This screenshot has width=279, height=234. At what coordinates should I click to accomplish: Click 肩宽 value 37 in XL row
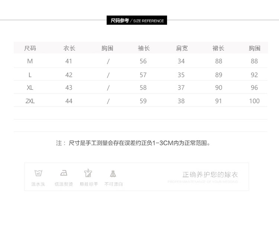[181, 88]
